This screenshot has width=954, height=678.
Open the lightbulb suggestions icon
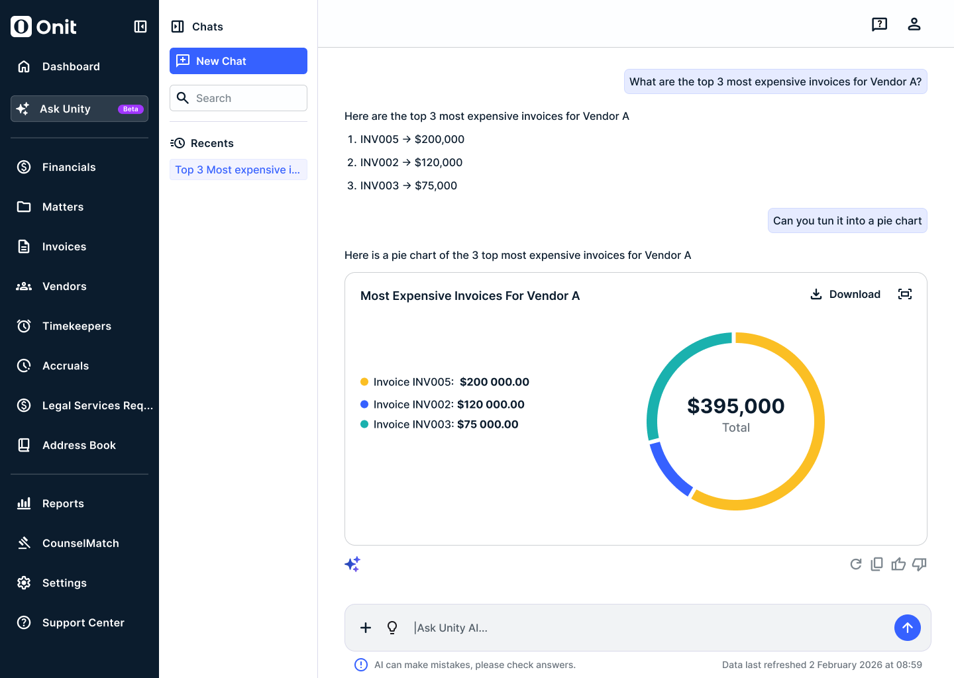[x=392, y=628]
